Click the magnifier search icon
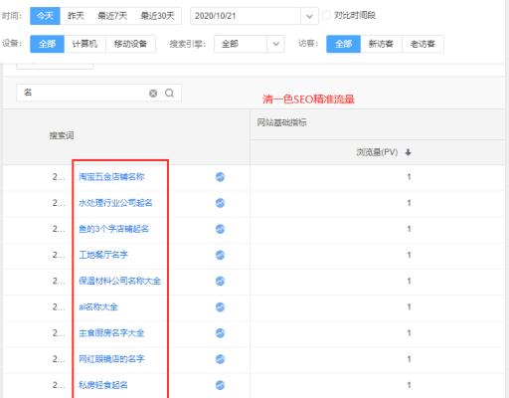 169,93
